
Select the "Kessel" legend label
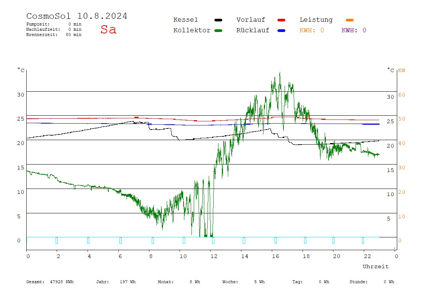185,20
